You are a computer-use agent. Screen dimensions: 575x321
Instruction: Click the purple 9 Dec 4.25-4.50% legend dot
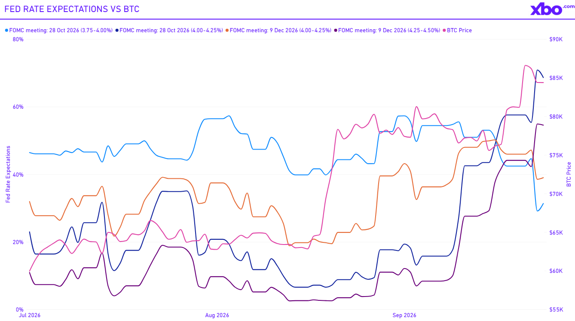point(336,31)
